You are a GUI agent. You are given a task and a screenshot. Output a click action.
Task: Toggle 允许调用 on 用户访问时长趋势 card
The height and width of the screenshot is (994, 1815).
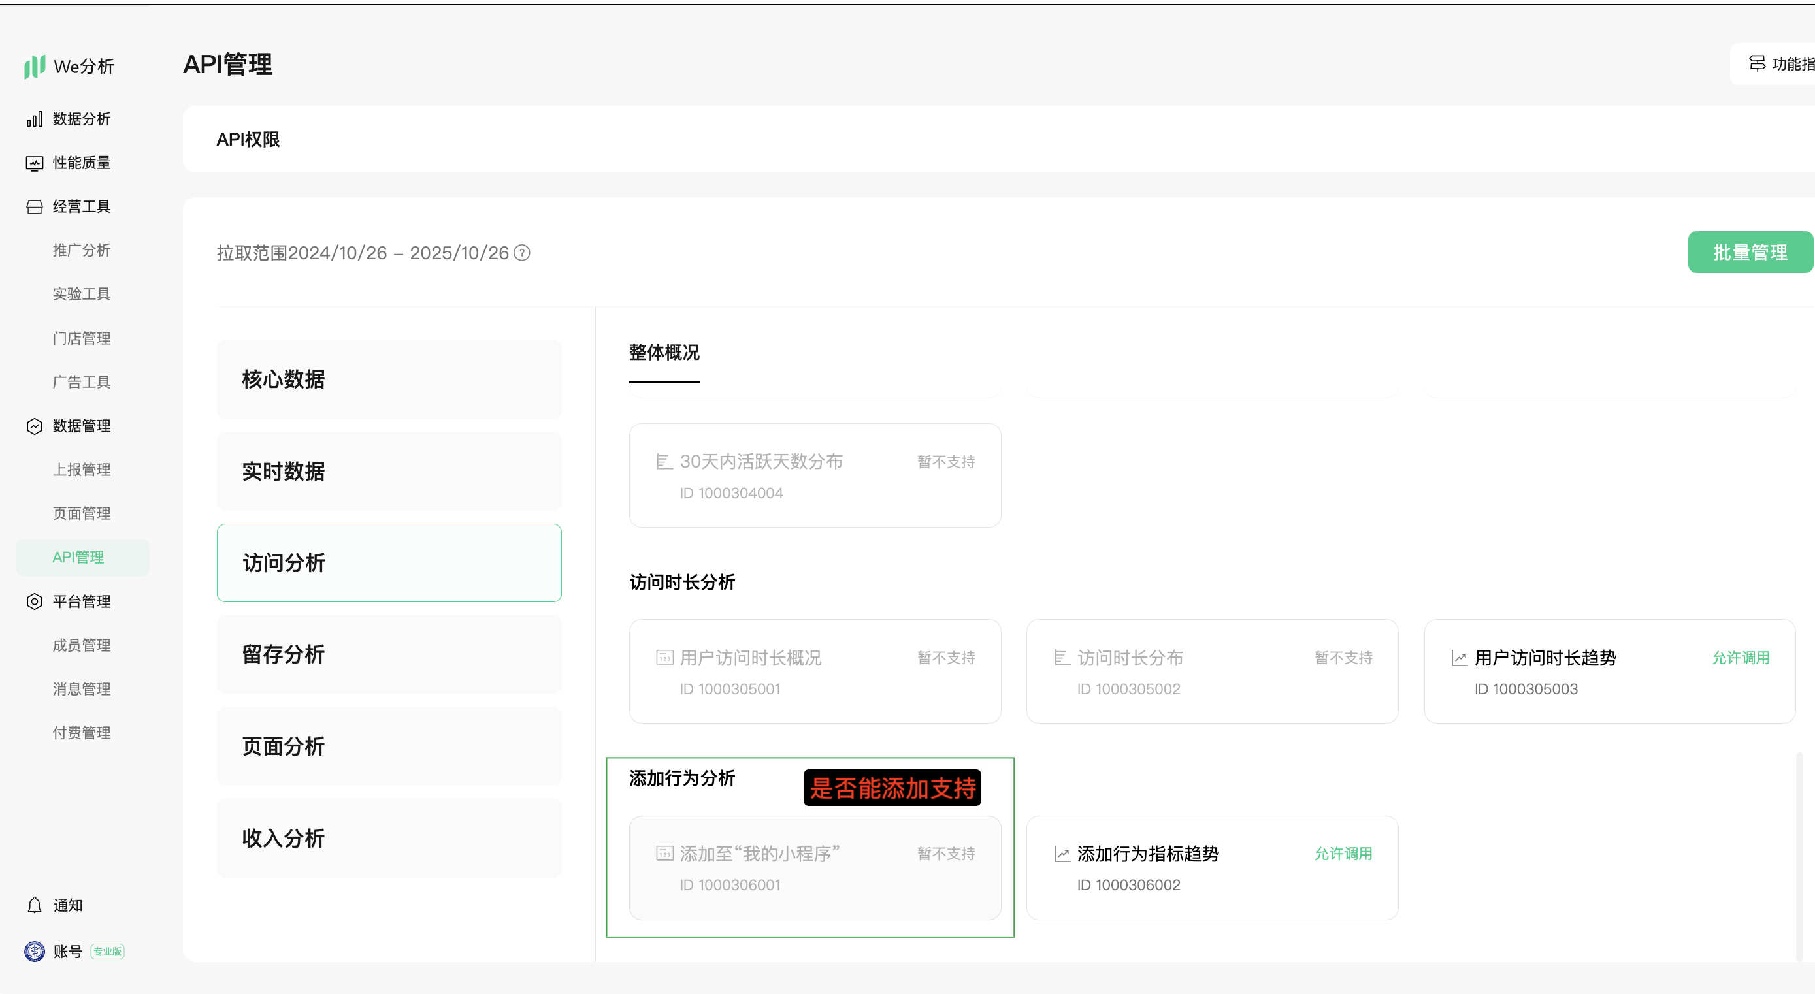[1741, 658]
